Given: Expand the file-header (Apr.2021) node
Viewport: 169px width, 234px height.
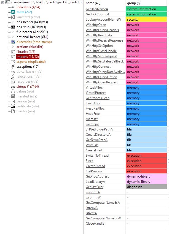Looking at the screenshot, I should click(x=13, y=32).
